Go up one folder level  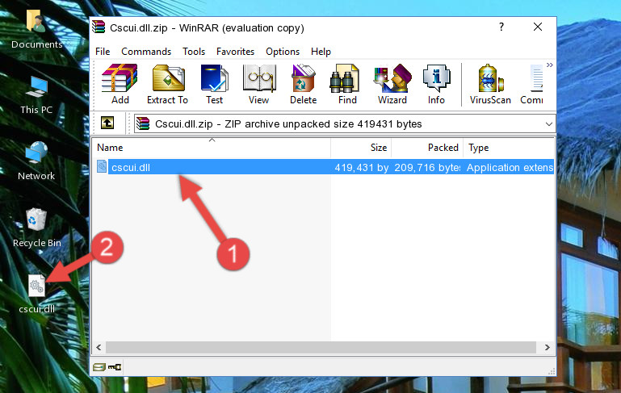click(x=107, y=123)
